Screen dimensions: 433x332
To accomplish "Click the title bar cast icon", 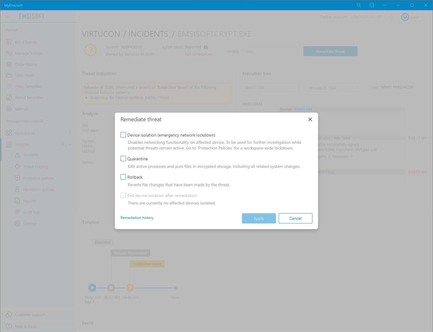I will [372, 5].
